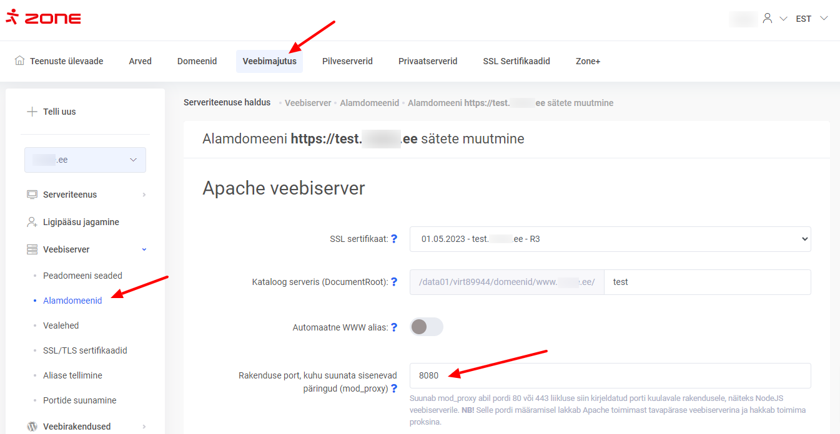This screenshot has height=434, width=840.
Task: Go to Portide suunamine in sidebar
Action: coord(79,400)
